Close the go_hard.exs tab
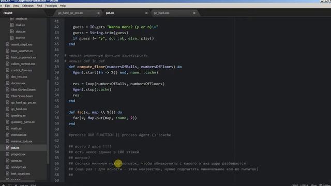 pos(194,13)
